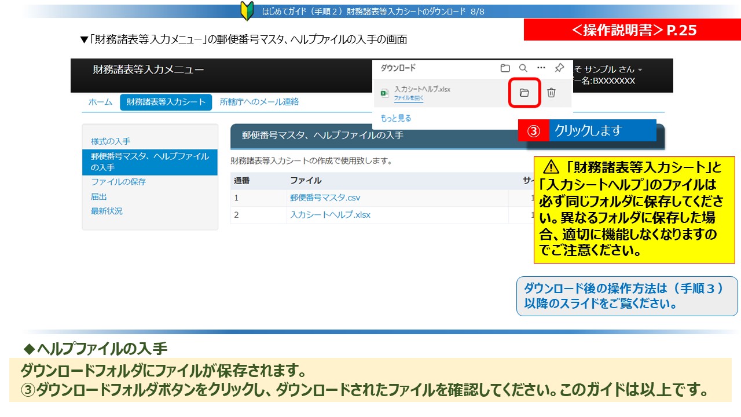Viewport: 741px width, 417px height.
Task: Click the Excel file icon in downloads
Action: 384,93
